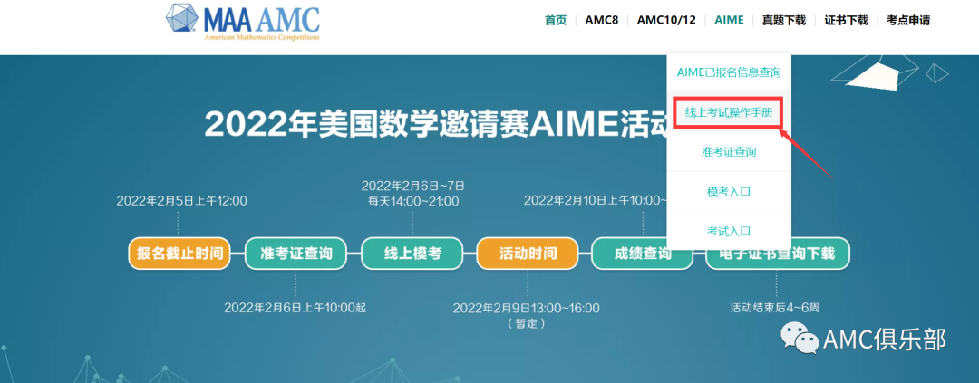Click the 2022年2月9日13:00~16:00 text

click(x=526, y=308)
